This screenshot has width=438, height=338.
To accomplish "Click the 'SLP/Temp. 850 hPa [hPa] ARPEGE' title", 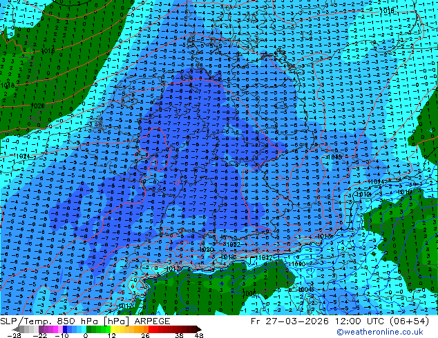I will click(x=85, y=321).
